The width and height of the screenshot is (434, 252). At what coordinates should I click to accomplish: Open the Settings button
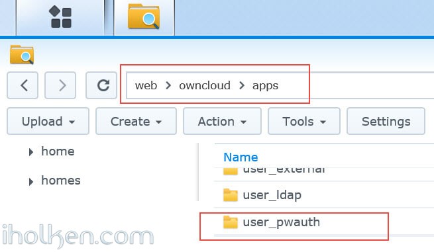coord(386,121)
